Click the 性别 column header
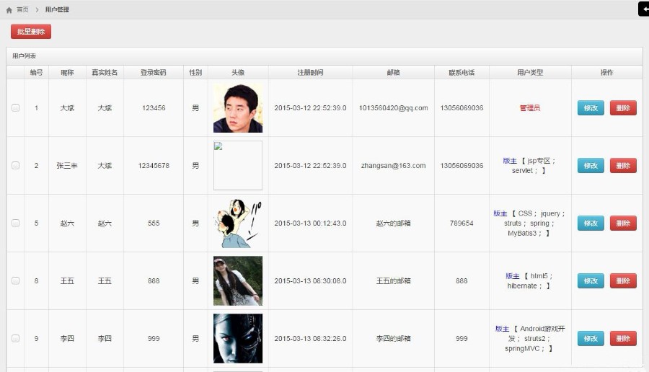 point(195,72)
